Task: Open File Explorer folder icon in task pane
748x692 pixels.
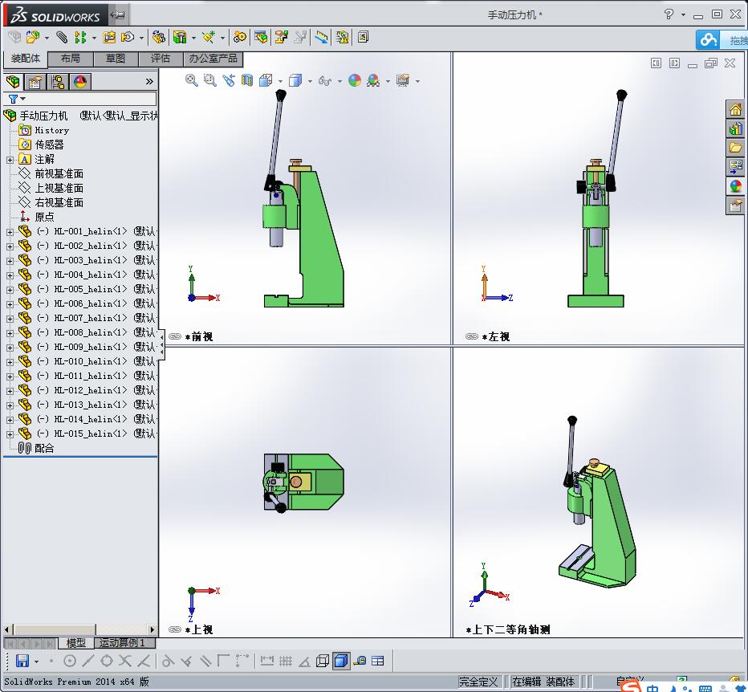Action: click(x=735, y=148)
